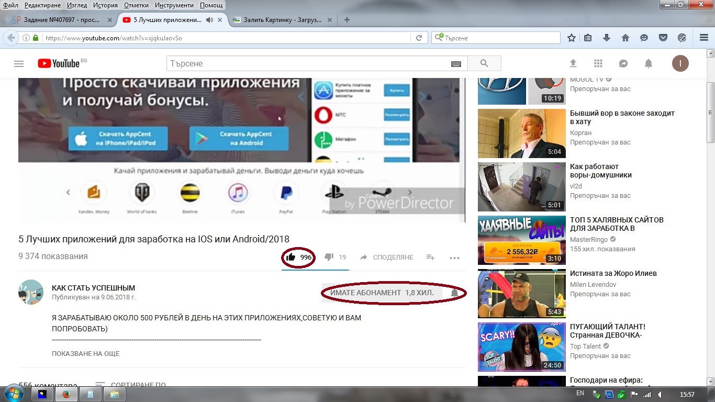Image resolution: width=715 pixels, height=402 pixels.
Task: Click the page vertical scrollbar
Action: 711,217
